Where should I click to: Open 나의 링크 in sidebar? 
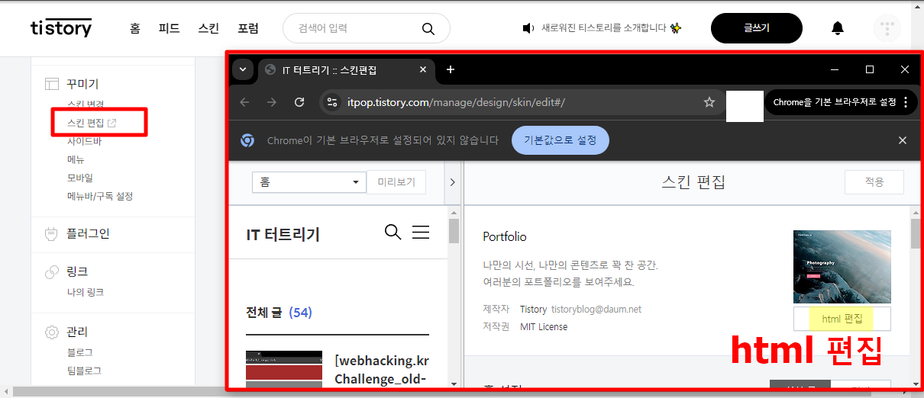pyautogui.click(x=86, y=292)
